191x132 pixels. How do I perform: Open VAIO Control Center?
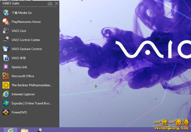point(6,40)
